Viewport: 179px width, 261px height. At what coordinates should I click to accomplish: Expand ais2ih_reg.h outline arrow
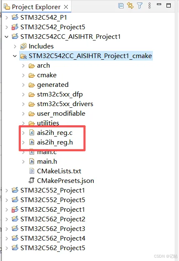pos(23,142)
